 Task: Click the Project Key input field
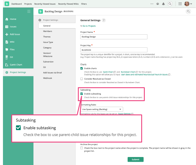tap(114, 50)
